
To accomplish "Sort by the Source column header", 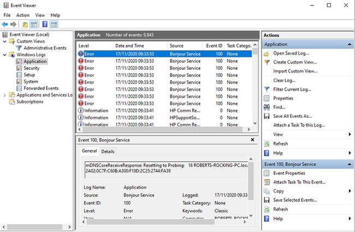I will coord(185,46).
